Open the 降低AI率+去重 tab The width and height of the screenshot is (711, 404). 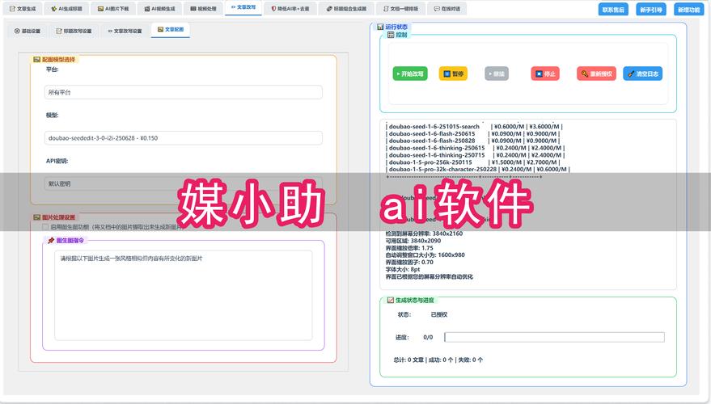coord(290,9)
